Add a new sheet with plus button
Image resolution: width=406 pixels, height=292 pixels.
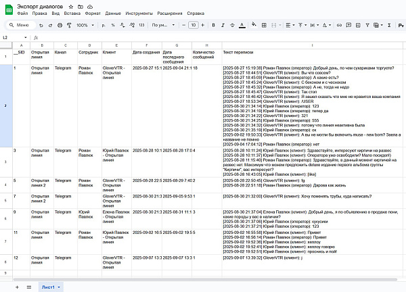[x=17, y=287]
